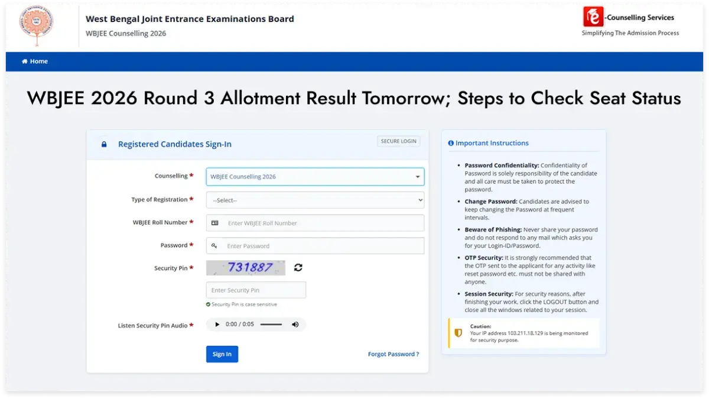Viewport: 709px width, 399px height.
Task: Click the captcha image 731887
Action: (246, 268)
